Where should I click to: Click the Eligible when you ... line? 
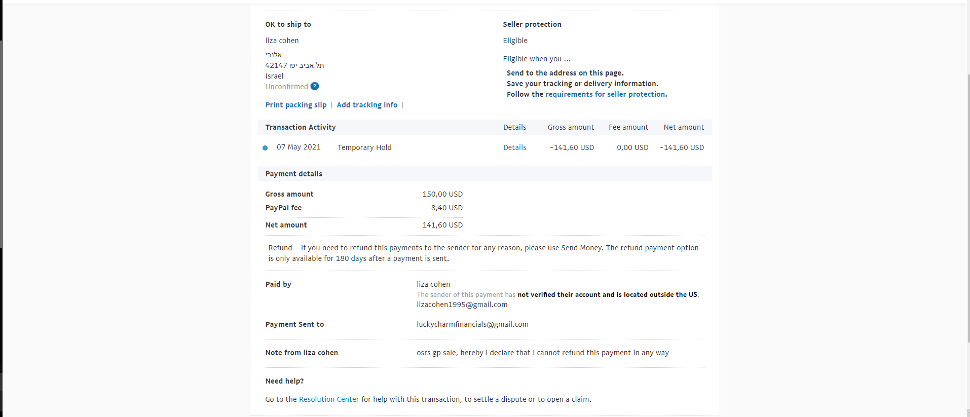coord(537,59)
